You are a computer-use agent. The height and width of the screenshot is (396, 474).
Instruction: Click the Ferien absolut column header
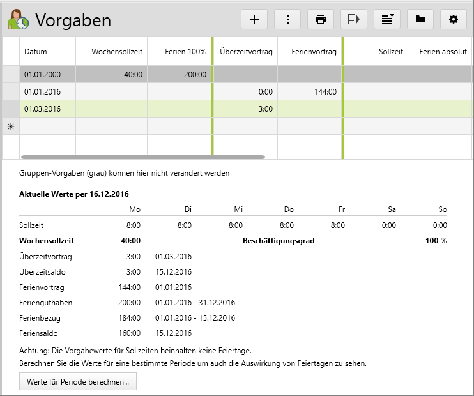[440, 52]
